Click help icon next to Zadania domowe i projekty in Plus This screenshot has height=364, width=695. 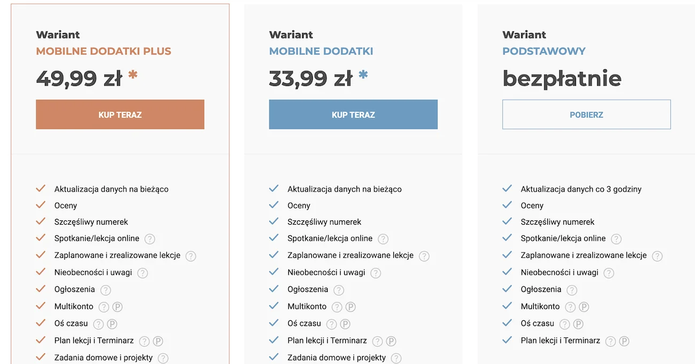coord(163,358)
